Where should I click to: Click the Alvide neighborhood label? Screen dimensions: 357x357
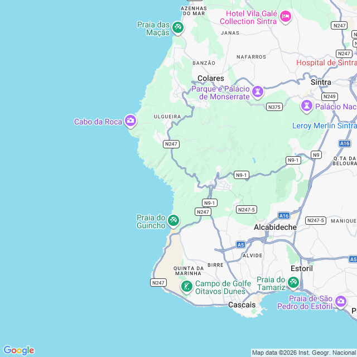tap(252, 255)
